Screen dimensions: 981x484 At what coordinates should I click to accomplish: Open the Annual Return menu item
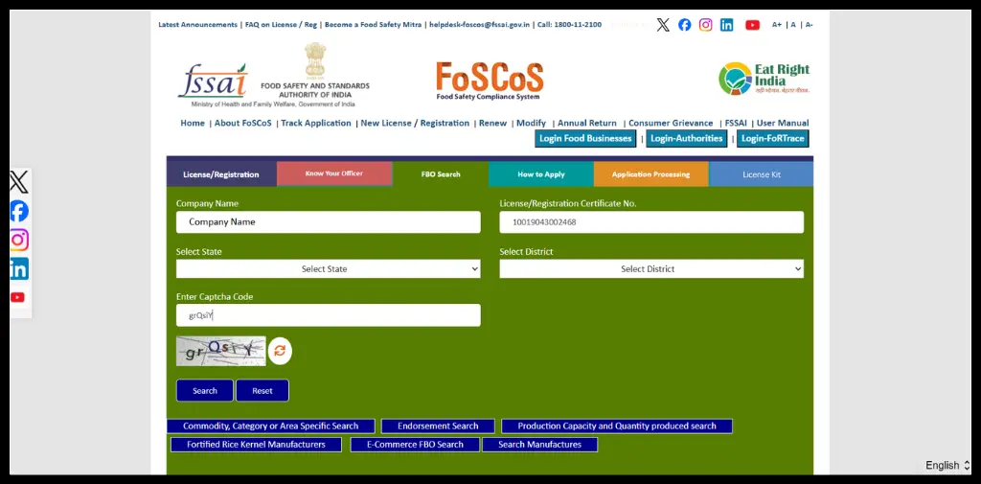click(587, 123)
